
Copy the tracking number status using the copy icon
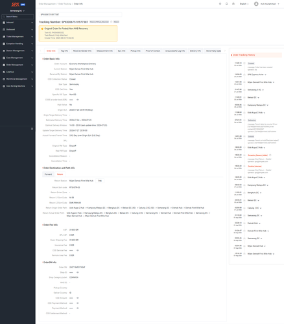click(x=112, y=22)
